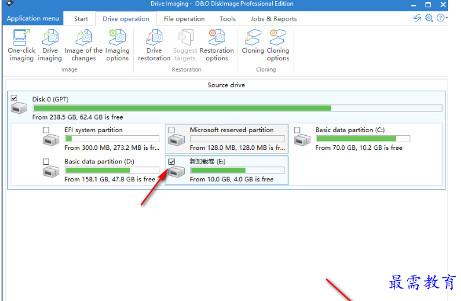Image resolution: width=461 pixels, height=301 pixels.
Task: Expand the help dropdown arrow
Action: [x=446, y=18]
